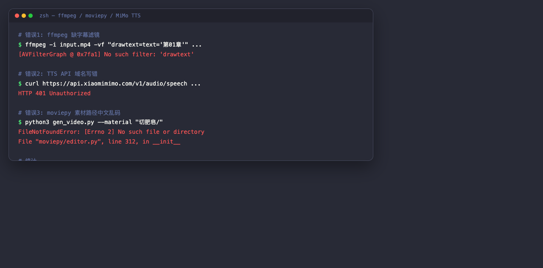Click the comment '# 错误1: ffmpeg 缺字幕滤镜'
The image size is (543, 268).
click(59, 35)
